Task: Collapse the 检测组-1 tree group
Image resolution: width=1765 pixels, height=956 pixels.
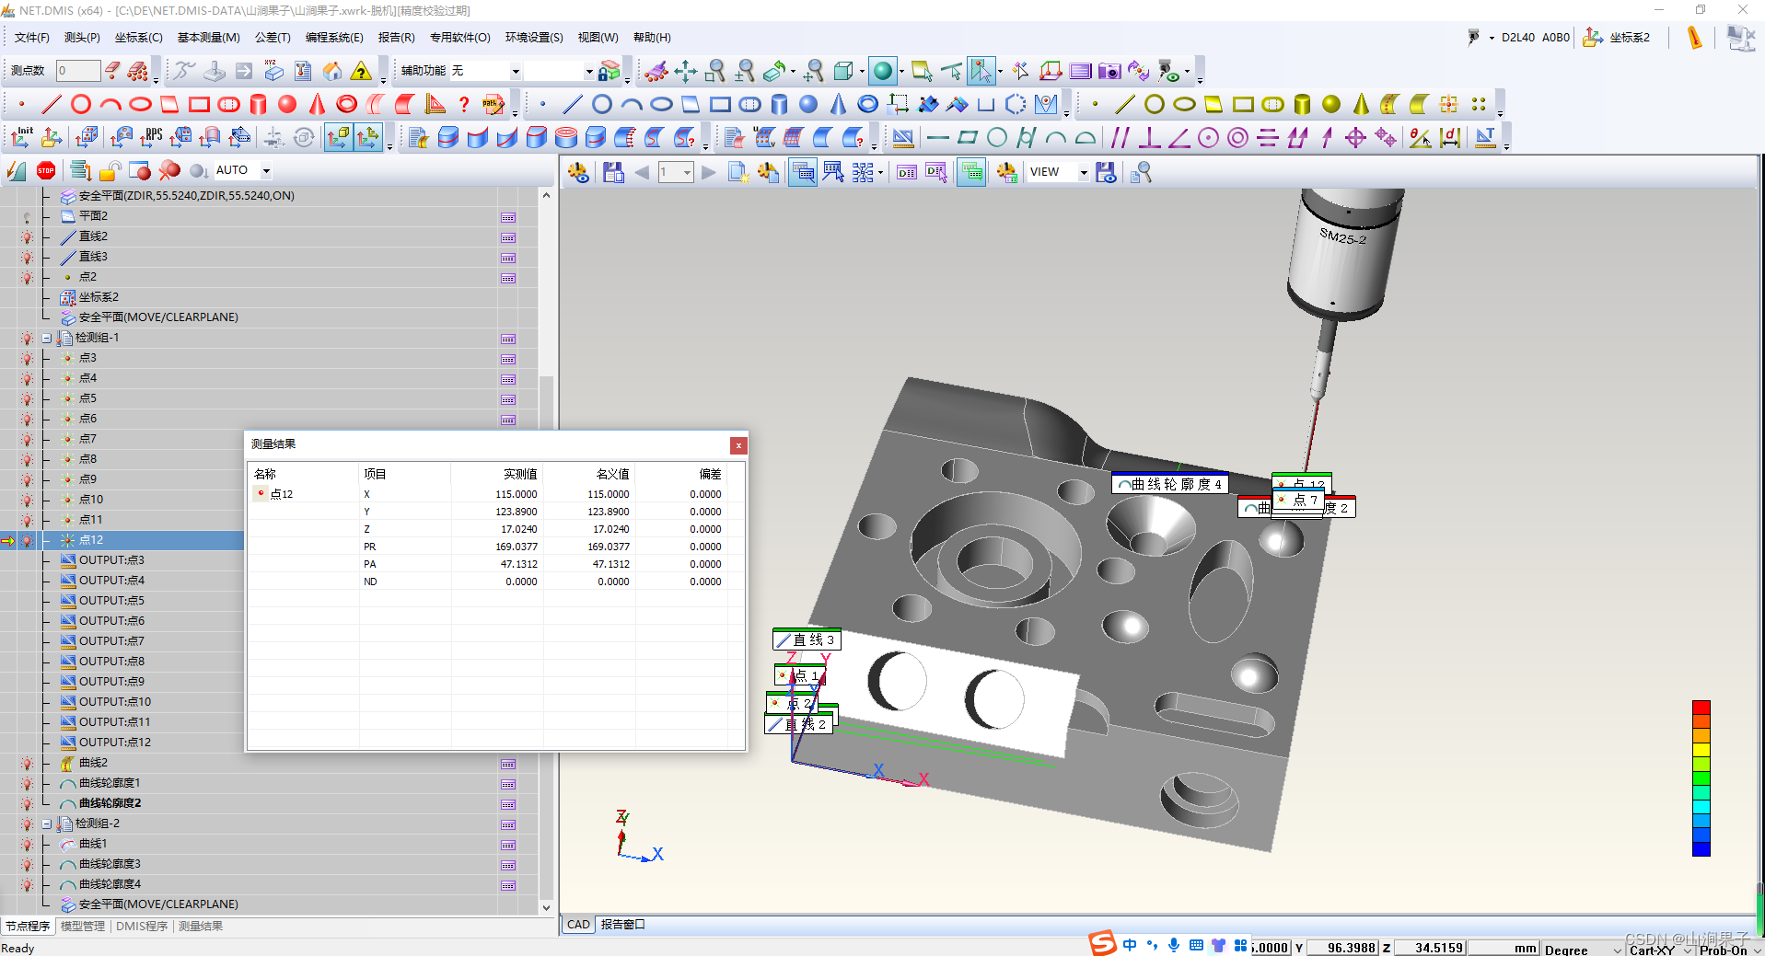Action: [46, 338]
